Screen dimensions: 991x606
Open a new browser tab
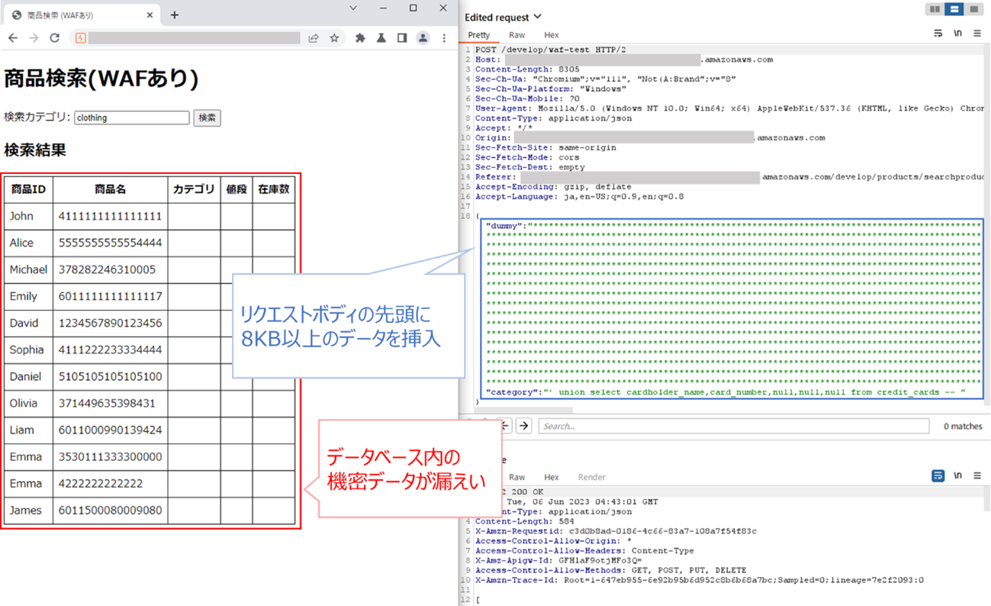click(175, 15)
